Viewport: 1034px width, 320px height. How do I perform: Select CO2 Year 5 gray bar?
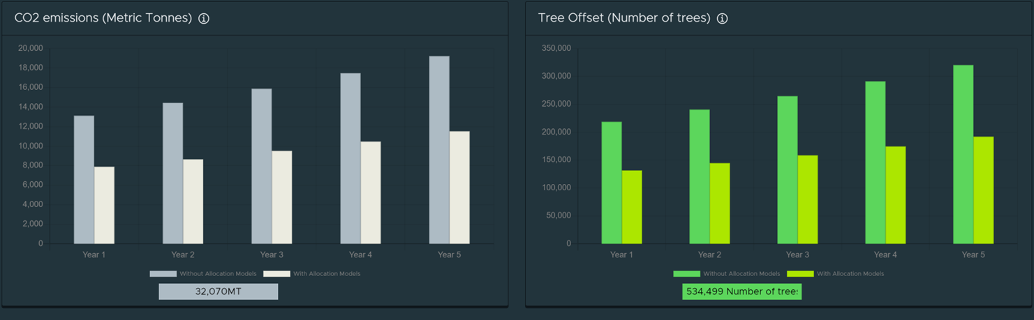(439, 150)
